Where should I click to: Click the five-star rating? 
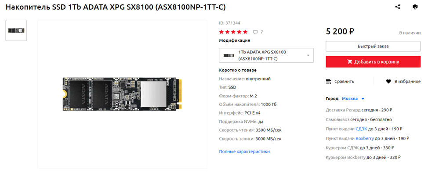233,32
